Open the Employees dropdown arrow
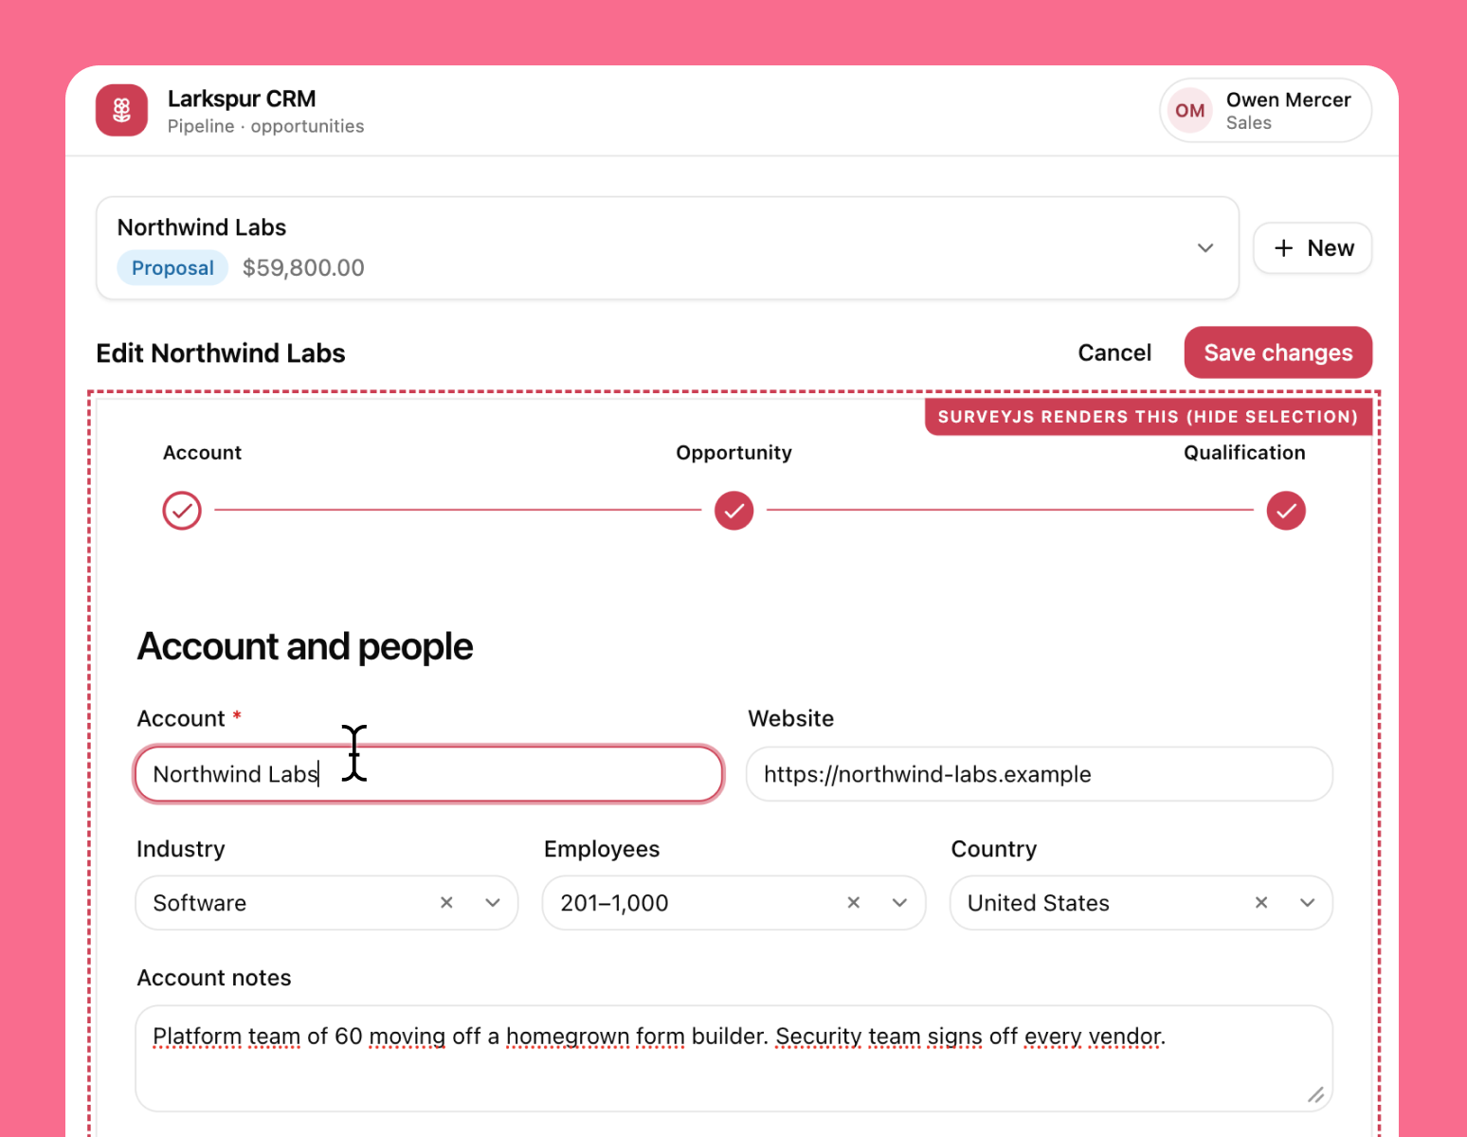1467x1137 pixels. coord(900,903)
